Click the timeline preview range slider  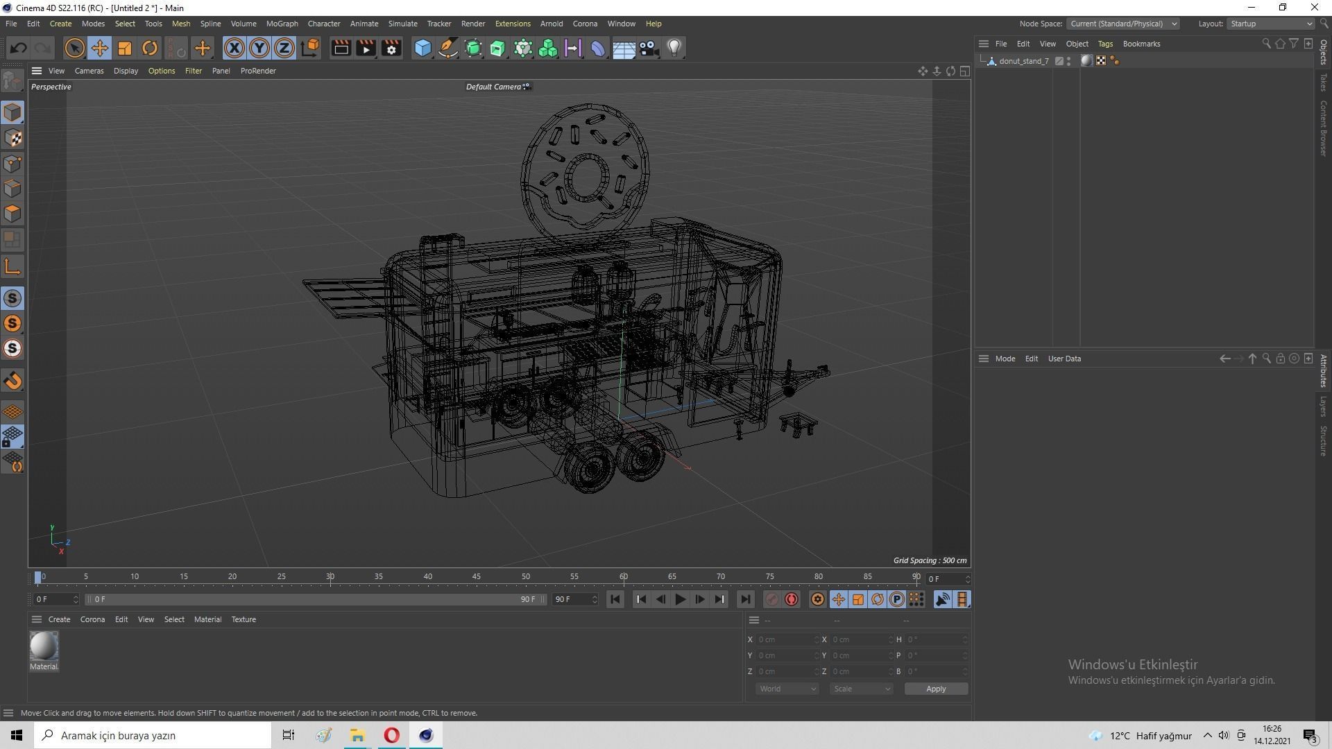coord(315,599)
